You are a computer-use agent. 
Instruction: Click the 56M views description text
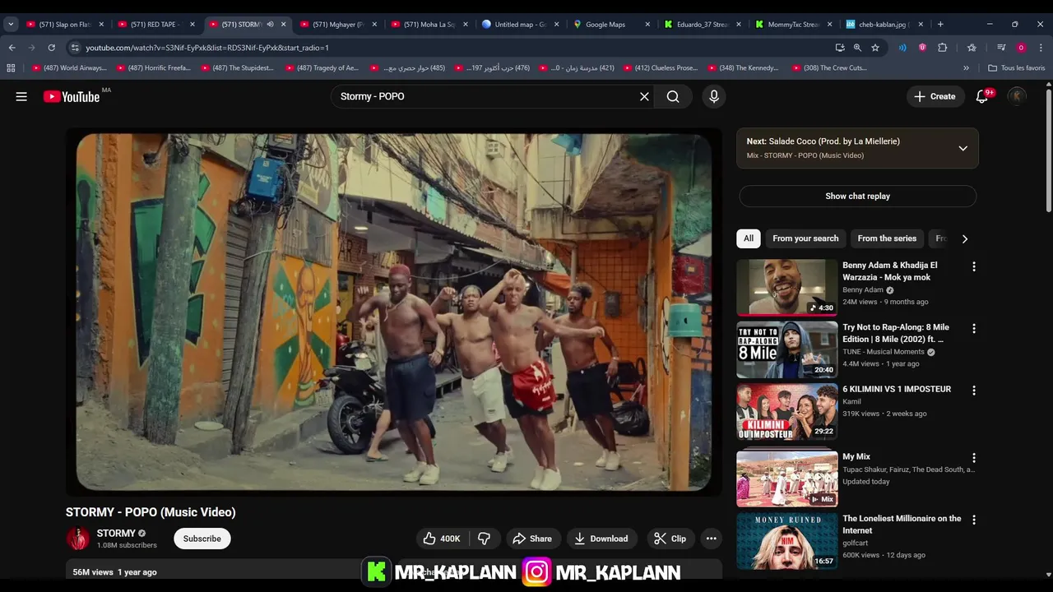click(114, 572)
